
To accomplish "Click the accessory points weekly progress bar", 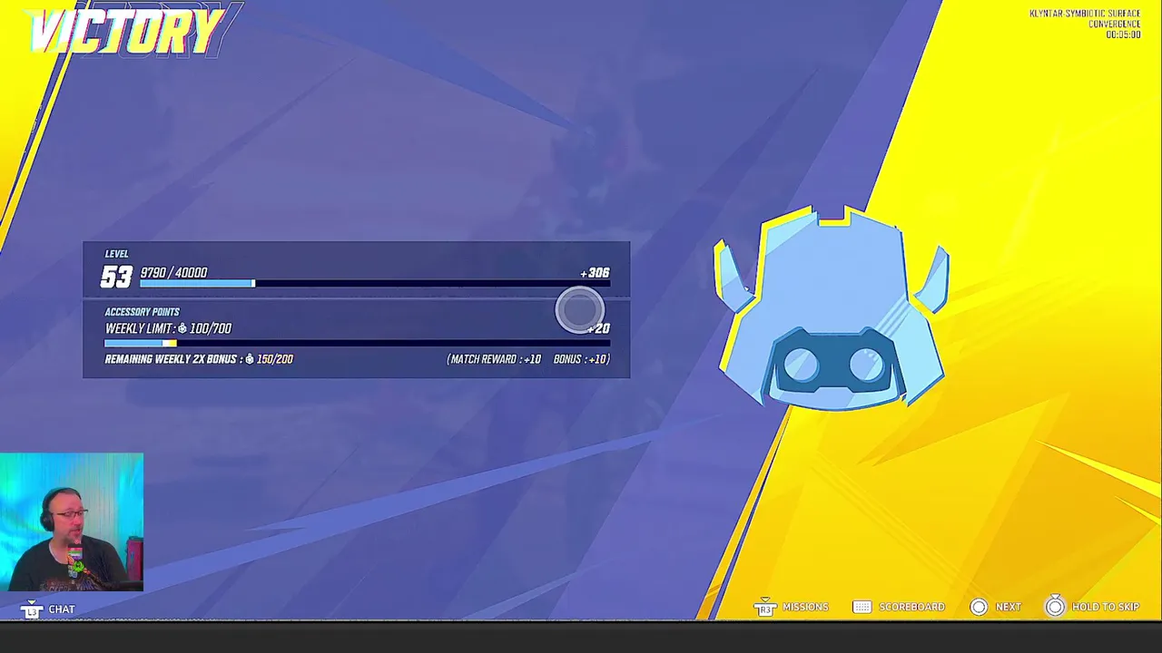I will coord(357,343).
